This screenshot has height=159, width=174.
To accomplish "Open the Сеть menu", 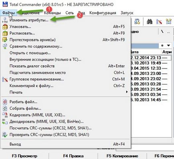I will click(x=69, y=13).
